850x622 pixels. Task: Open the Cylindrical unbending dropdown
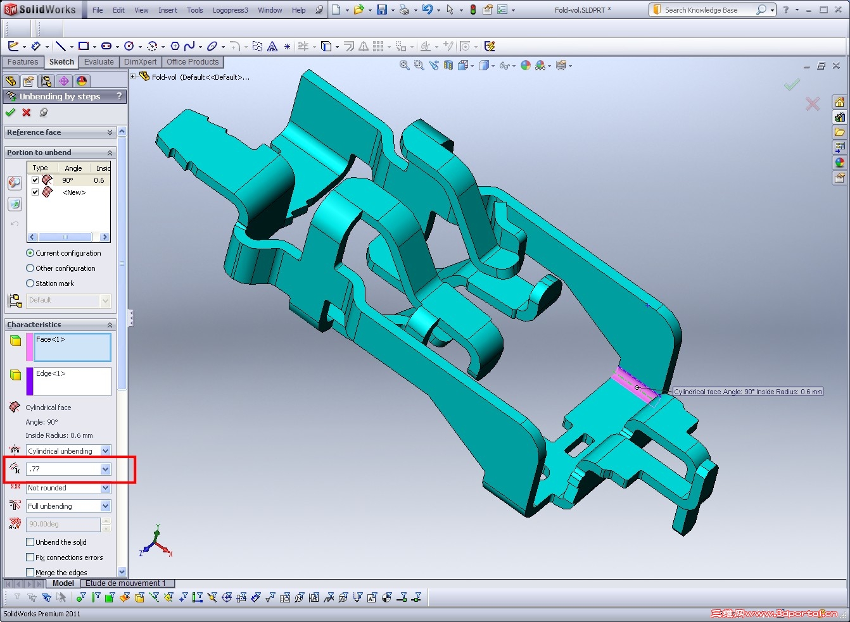tap(105, 451)
